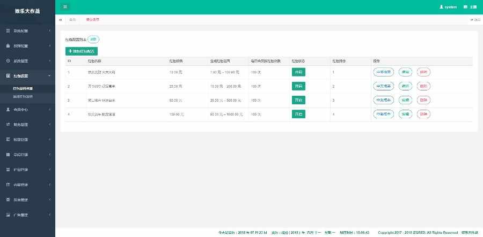Screen dimensions: 483x237
Task: Select the active red-text page tab
Action: tap(92, 20)
